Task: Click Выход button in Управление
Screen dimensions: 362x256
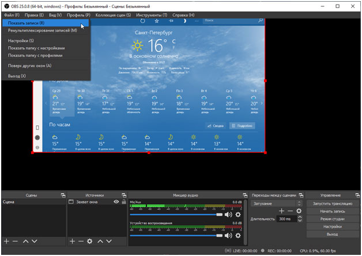Action: coord(333,234)
